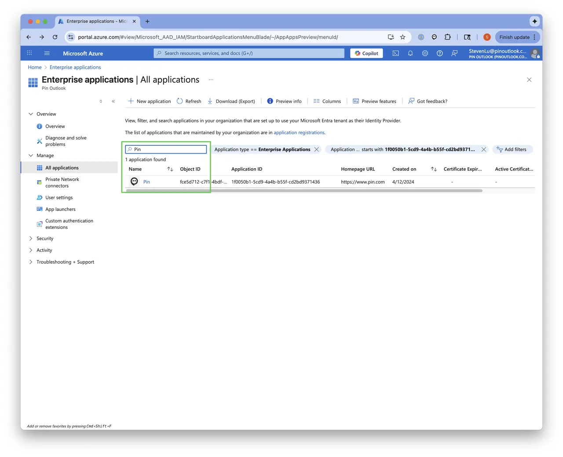Screen dimensions: 563x457
Task: Open the Azure portal hamburger menu
Action: coord(47,53)
